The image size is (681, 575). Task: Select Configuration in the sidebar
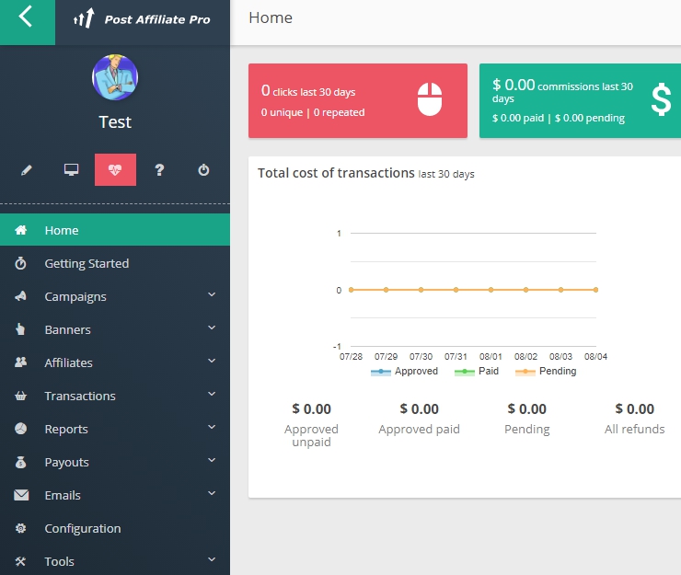(83, 528)
